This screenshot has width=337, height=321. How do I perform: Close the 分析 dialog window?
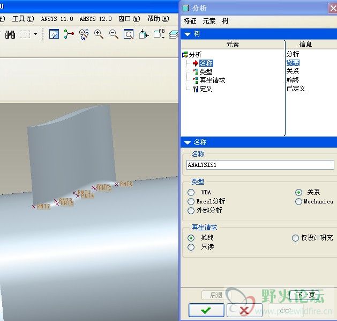tap(333, 9)
